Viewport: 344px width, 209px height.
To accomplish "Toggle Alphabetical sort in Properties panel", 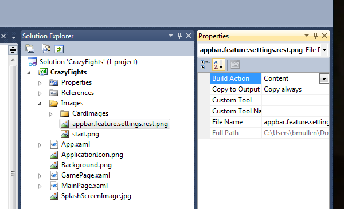I will (x=218, y=65).
